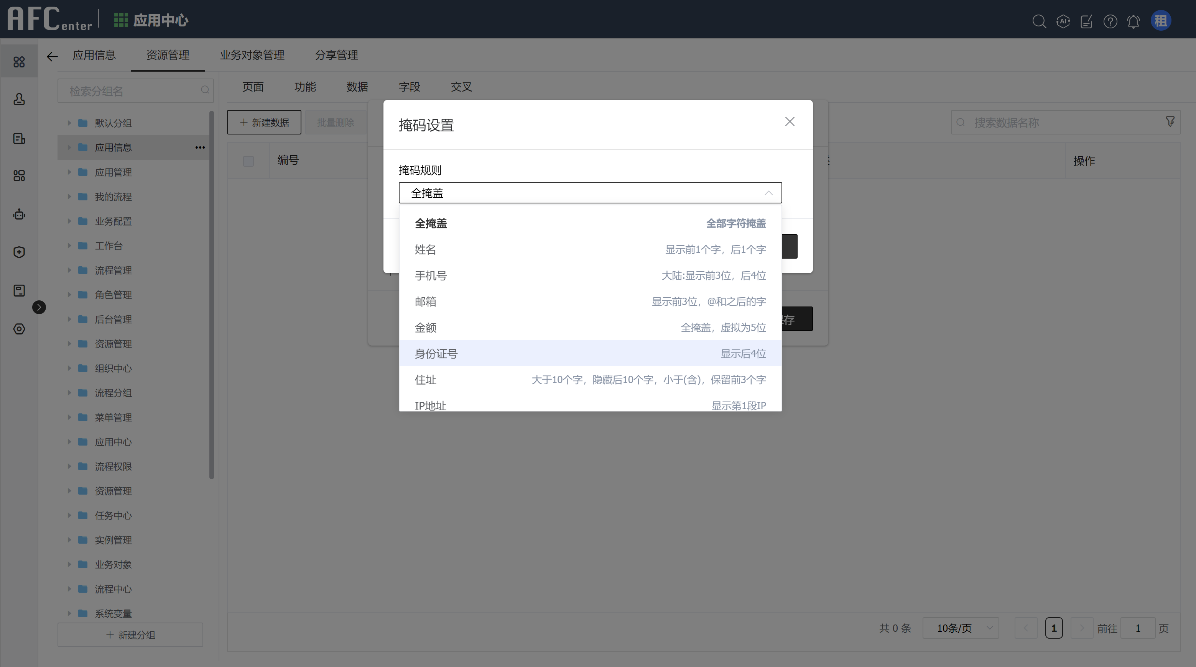
Task: Select the 身份证号 masking rule option
Action: tap(590, 353)
